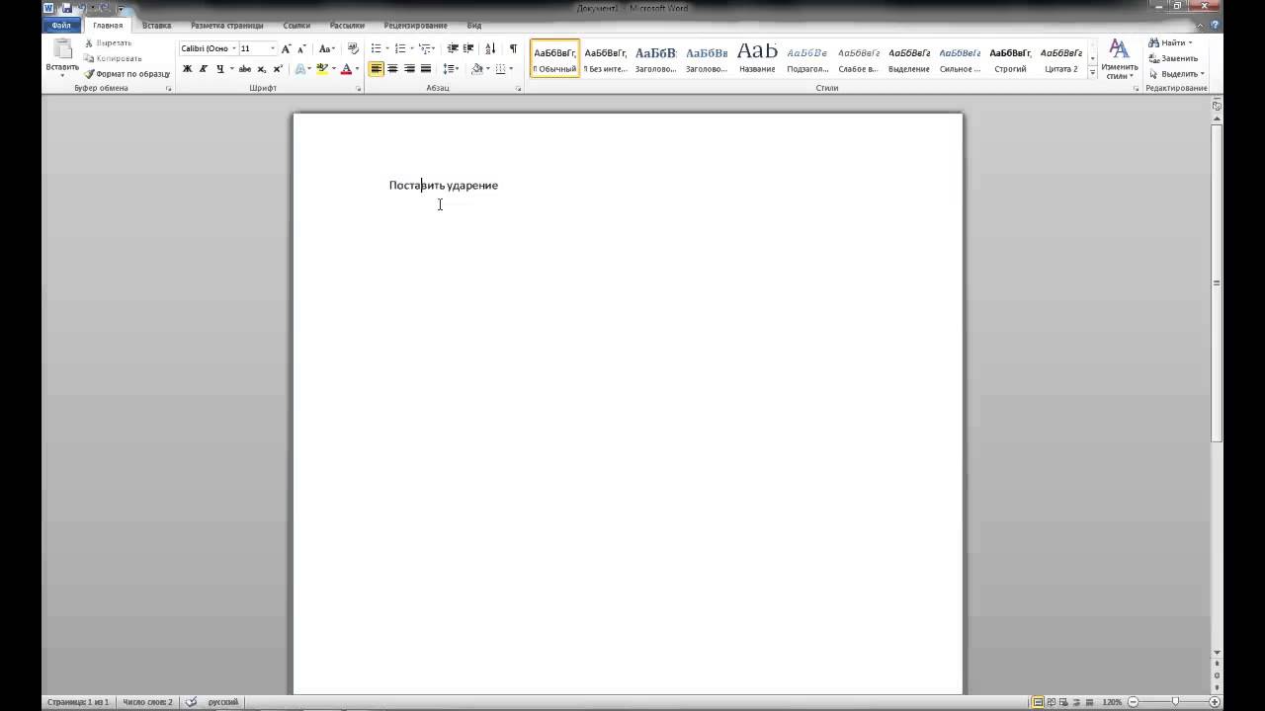Switch to the Рассылки tab
The image size is (1265, 711).
pyautogui.click(x=347, y=25)
